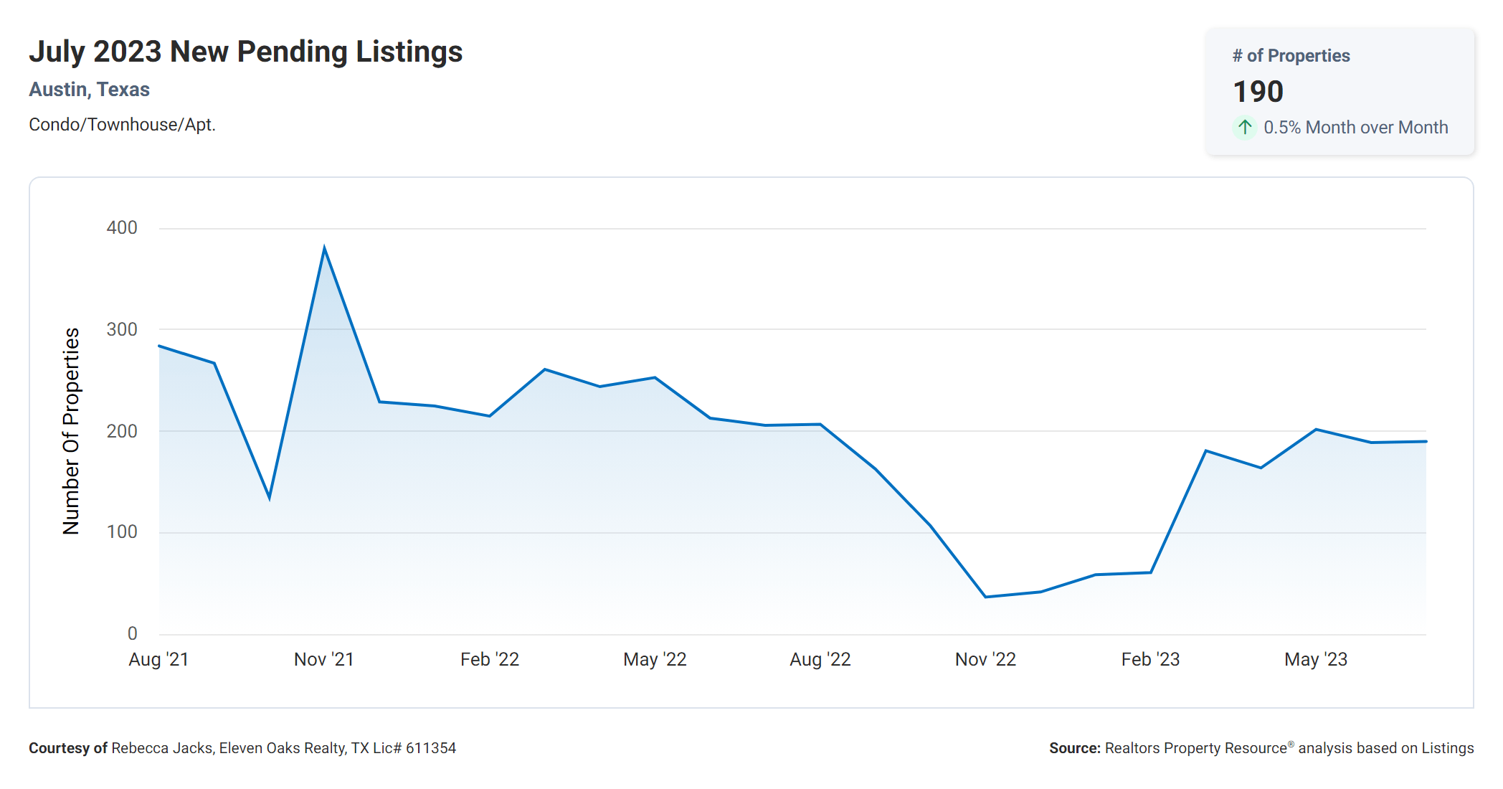The height and width of the screenshot is (789, 1503).
Task: Click the "# of Properties" card heading
Action: point(1291,56)
